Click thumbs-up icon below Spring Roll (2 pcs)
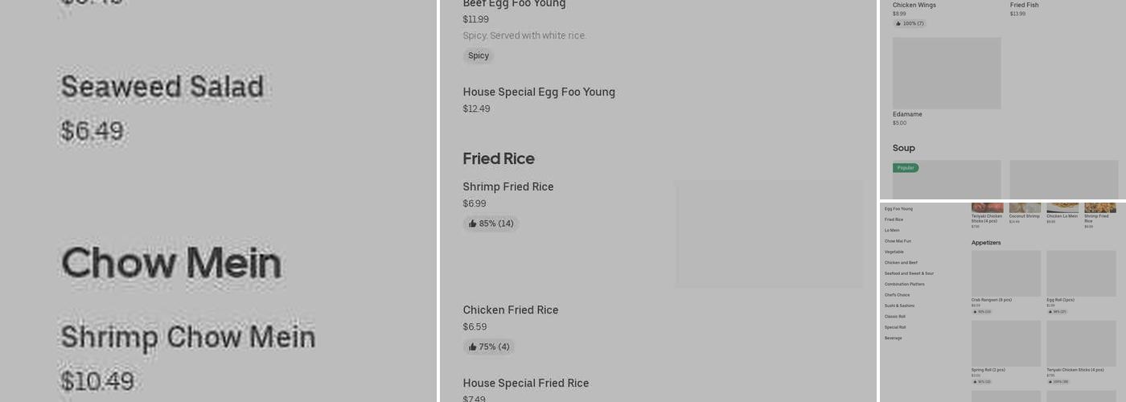Image resolution: width=1126 pixels, height=402 pixels. coord(976,382)
